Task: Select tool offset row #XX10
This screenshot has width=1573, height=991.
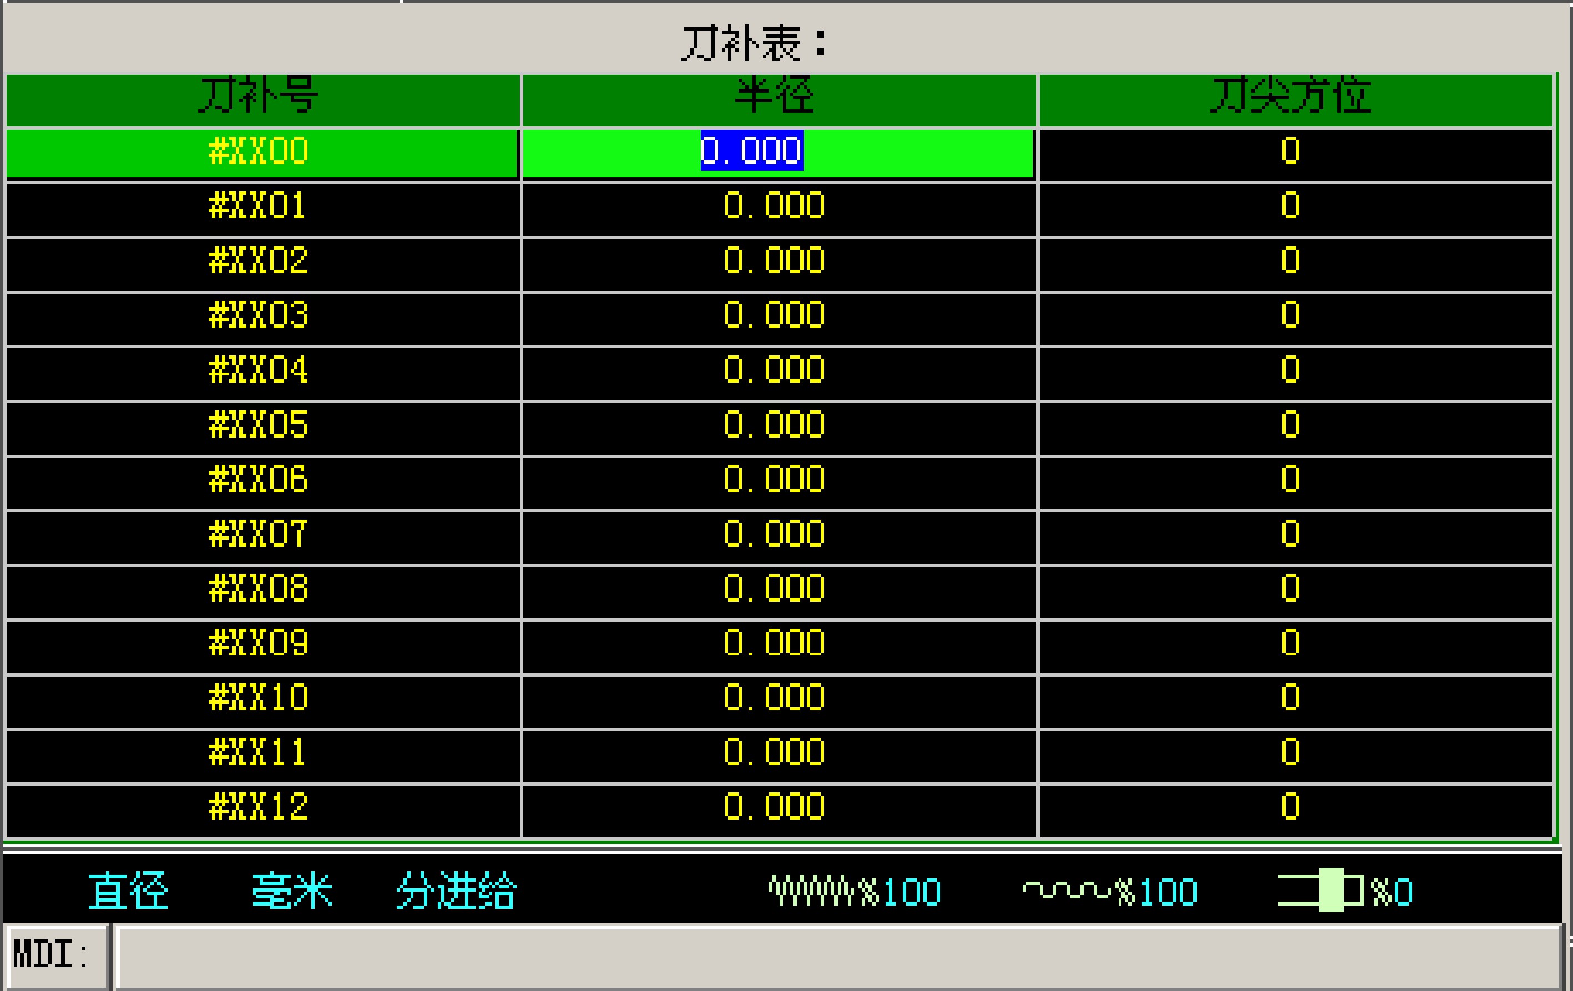Action: pyautogui.click(x=262, y=703)
